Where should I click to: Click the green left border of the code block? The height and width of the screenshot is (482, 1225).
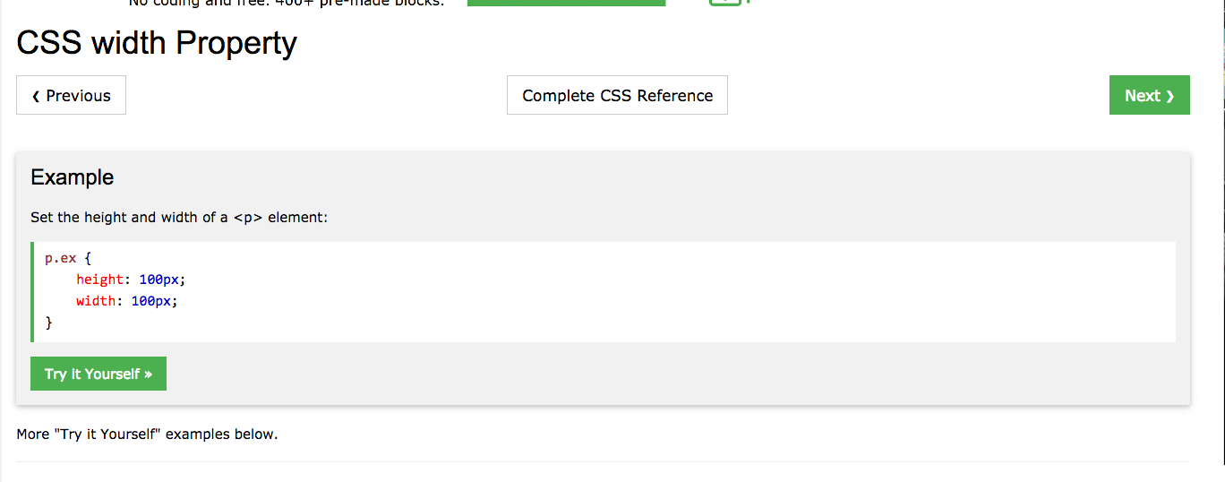click(x=32, y=292)
